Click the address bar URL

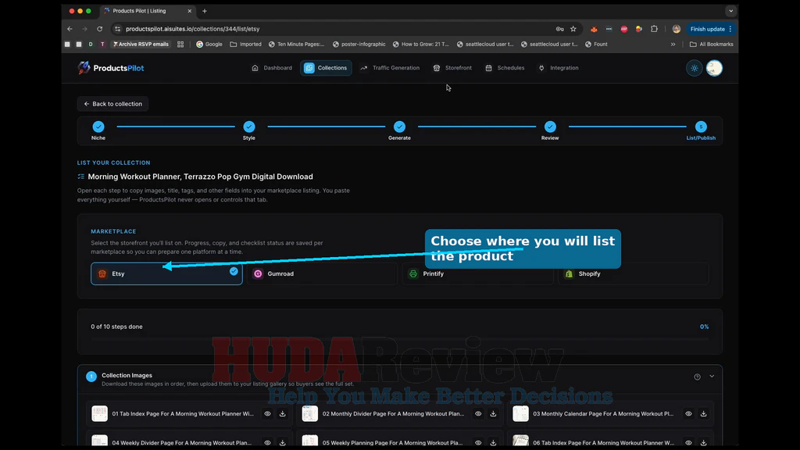point(192,29)
